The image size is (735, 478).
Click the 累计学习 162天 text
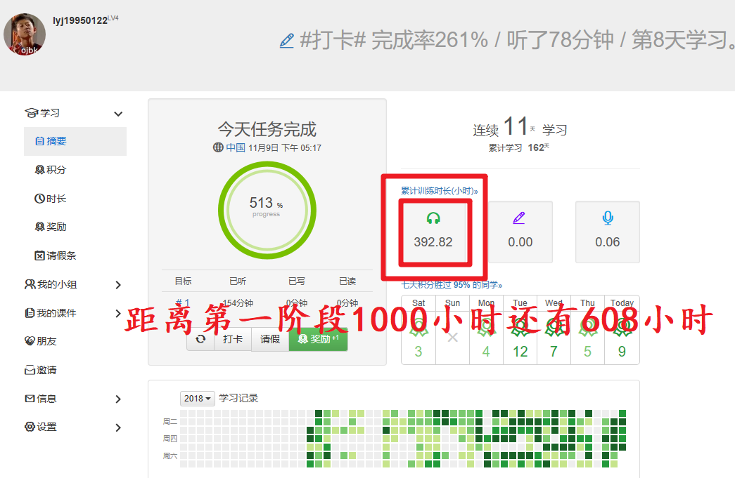point(519,148)
